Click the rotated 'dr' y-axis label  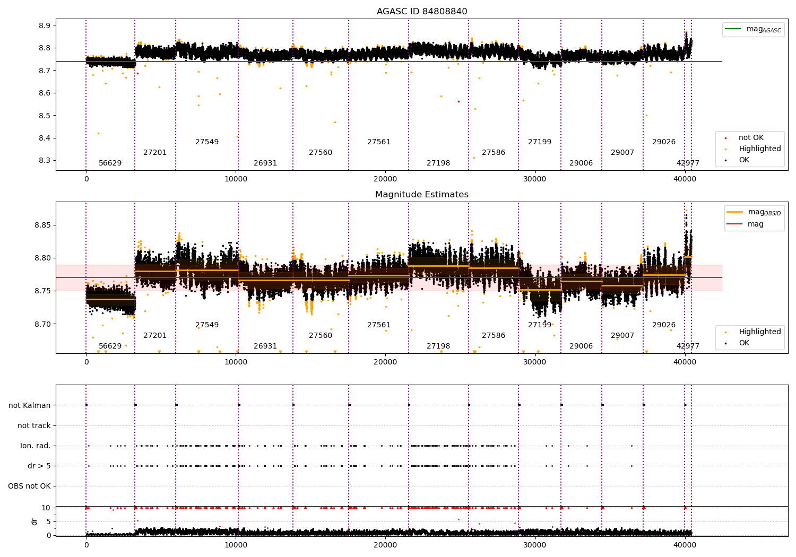click(x=34, y=521)
